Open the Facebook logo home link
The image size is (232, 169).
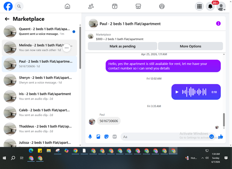(x=8, y=6)
